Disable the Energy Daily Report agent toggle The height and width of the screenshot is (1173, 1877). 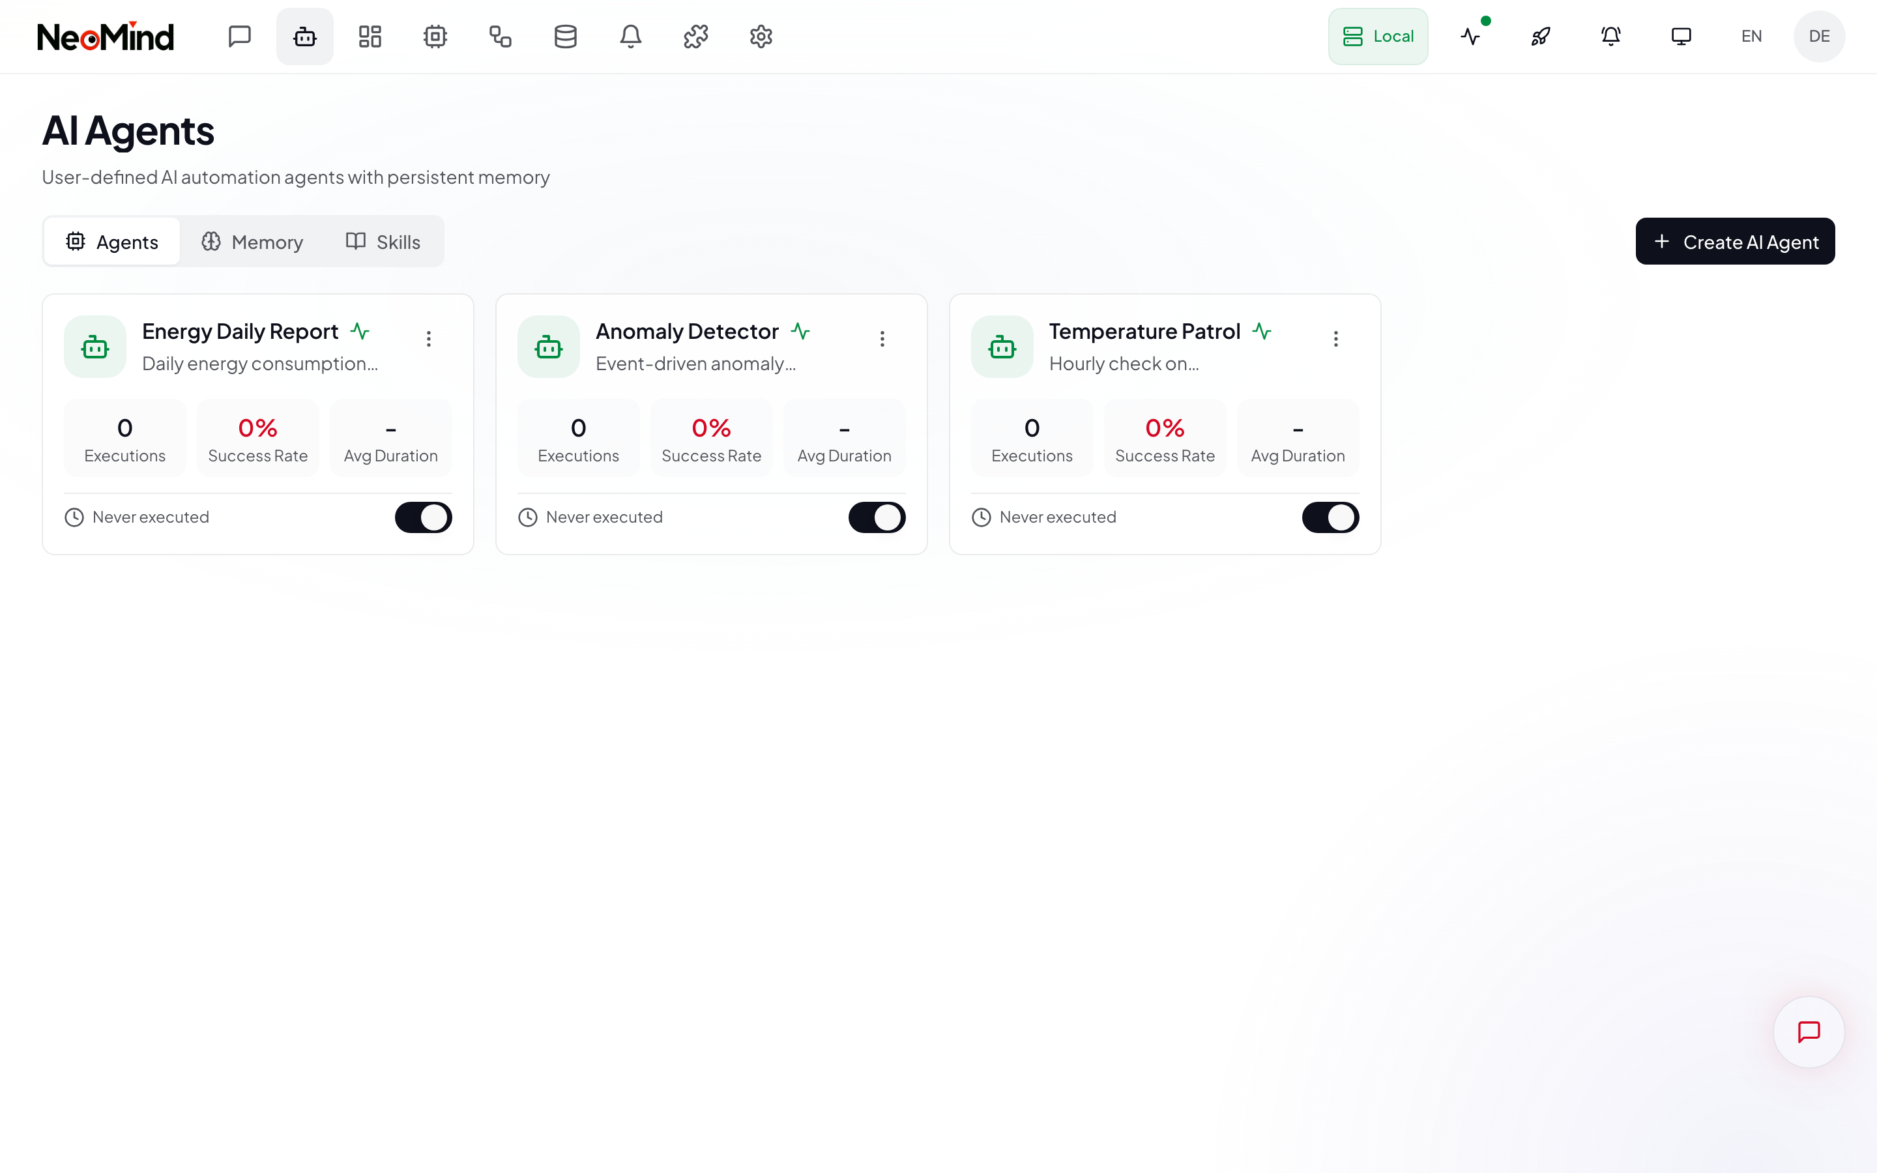[424, 517]
